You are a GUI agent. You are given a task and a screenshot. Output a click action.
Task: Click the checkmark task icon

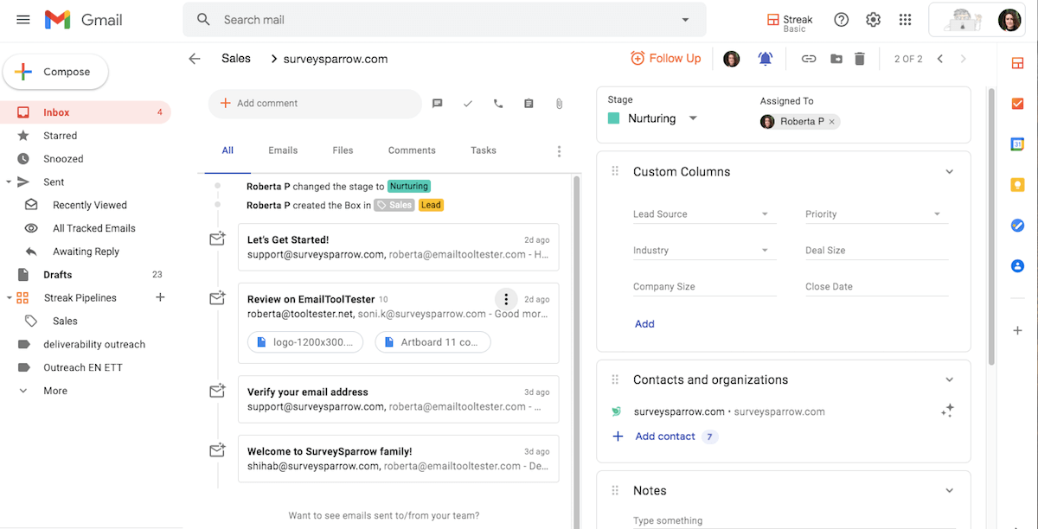click(468, 104)
